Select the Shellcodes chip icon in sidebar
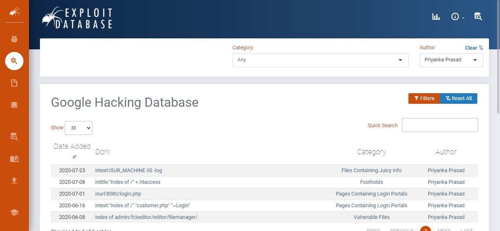This screenshot has height=231, width=500. pyautogui.click(x=14, y=105)
